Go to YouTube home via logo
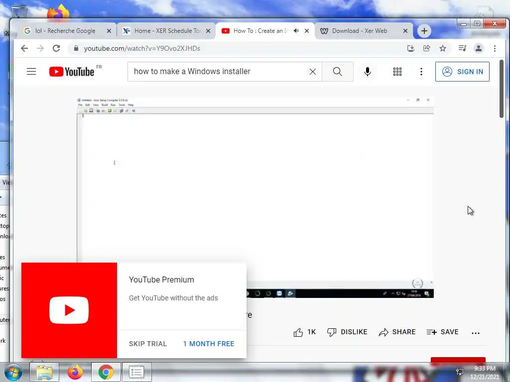510x382 pixels. coord(72,72)
